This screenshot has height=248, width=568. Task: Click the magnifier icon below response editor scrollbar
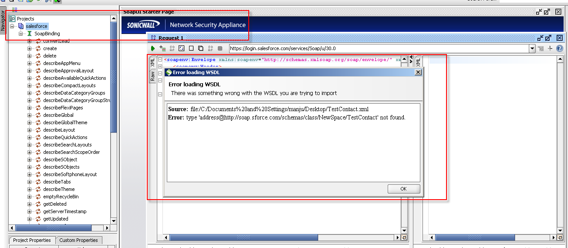(559, 238)
